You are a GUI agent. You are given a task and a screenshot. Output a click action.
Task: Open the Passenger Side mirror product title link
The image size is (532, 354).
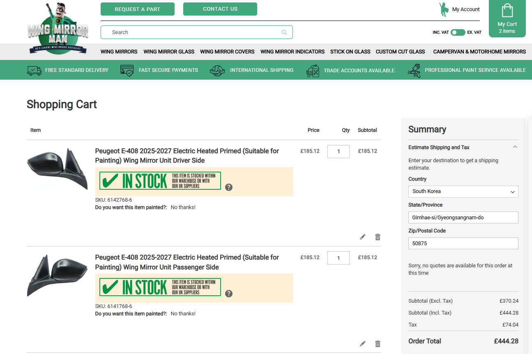187,262
